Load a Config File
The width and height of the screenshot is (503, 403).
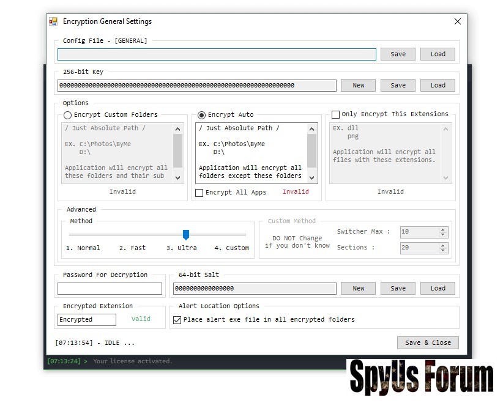[x=438, y=54]
